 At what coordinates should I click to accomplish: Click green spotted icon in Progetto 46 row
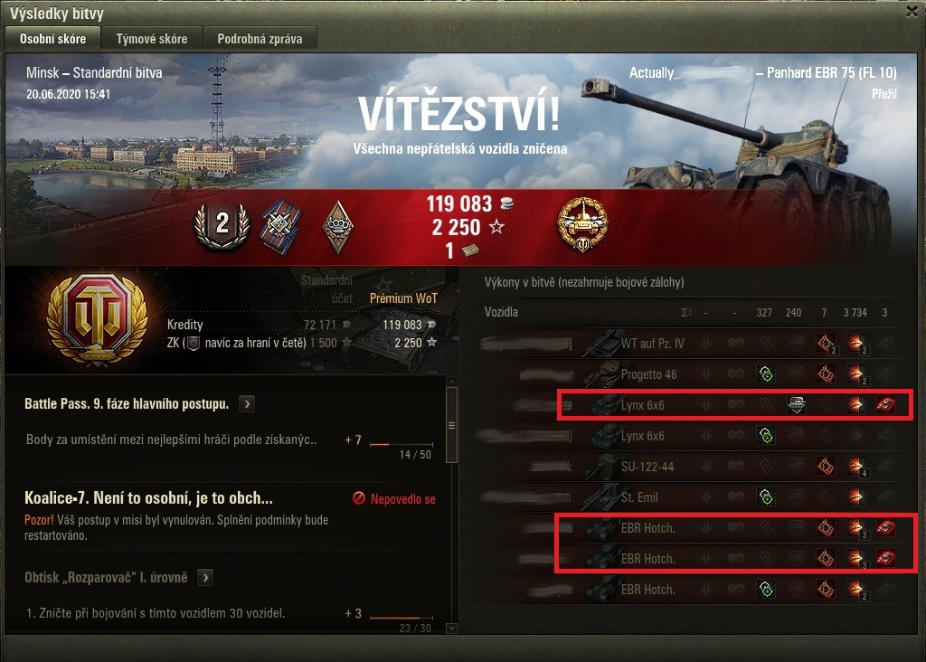766,374
